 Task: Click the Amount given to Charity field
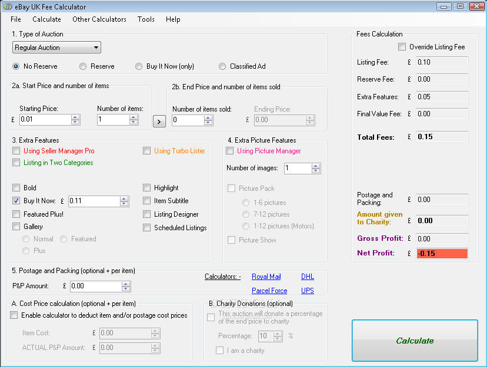tap(442, 221)
